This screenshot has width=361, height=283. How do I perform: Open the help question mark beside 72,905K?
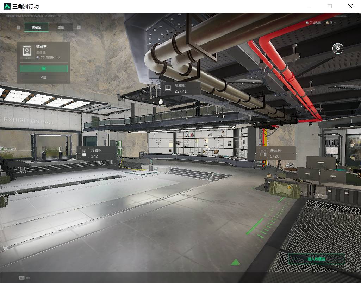pos(59,58)
